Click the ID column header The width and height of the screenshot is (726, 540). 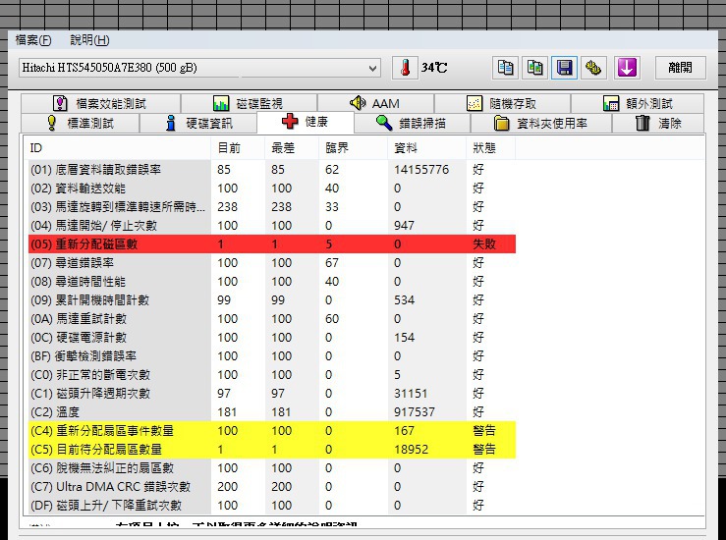pyautogui.click(x=119, y=148)
